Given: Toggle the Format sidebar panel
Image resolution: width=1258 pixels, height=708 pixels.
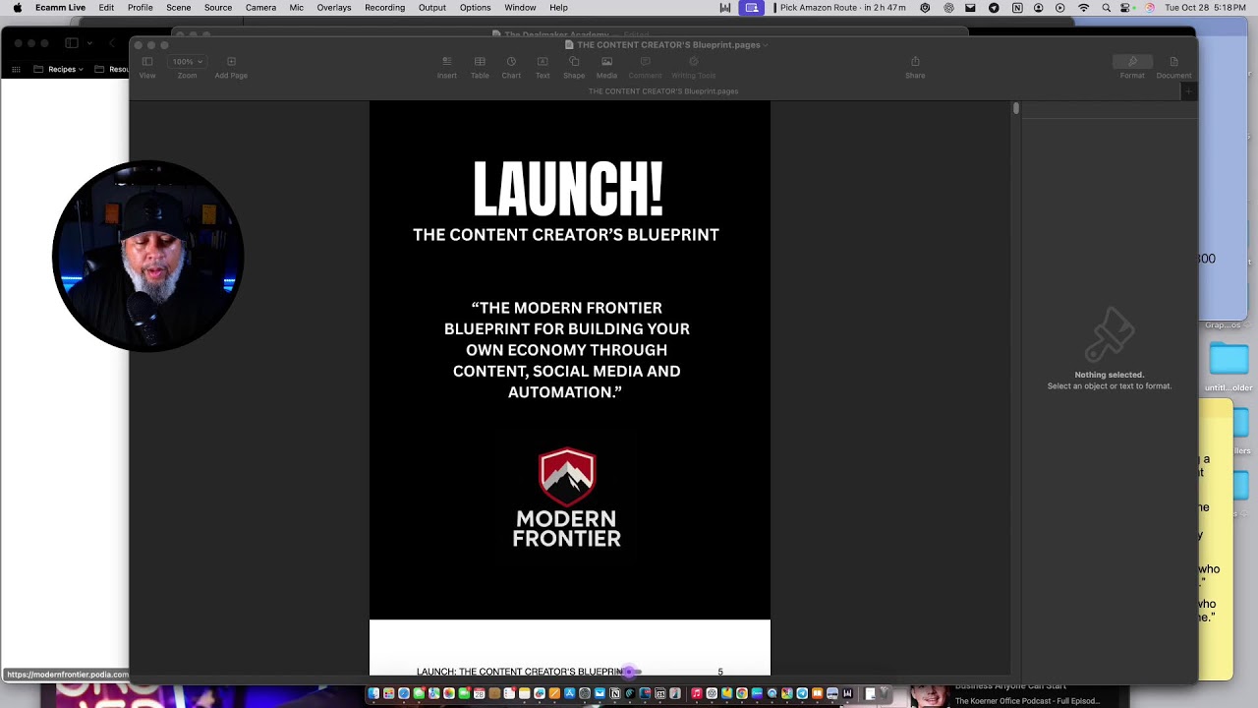Looking at the screenshot, I should [x=1132, y=67].
